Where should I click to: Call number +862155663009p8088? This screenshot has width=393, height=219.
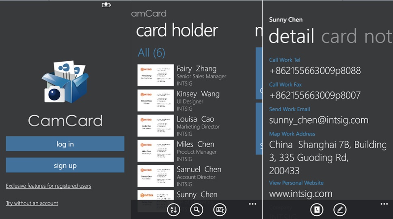coord(315,71)
